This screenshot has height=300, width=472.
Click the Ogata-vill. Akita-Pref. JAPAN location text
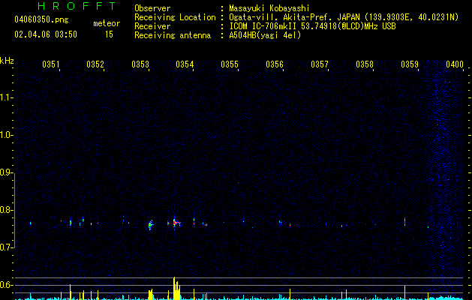344,17
